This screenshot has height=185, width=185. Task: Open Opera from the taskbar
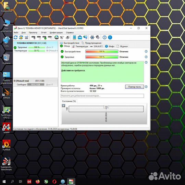[54, 182]
